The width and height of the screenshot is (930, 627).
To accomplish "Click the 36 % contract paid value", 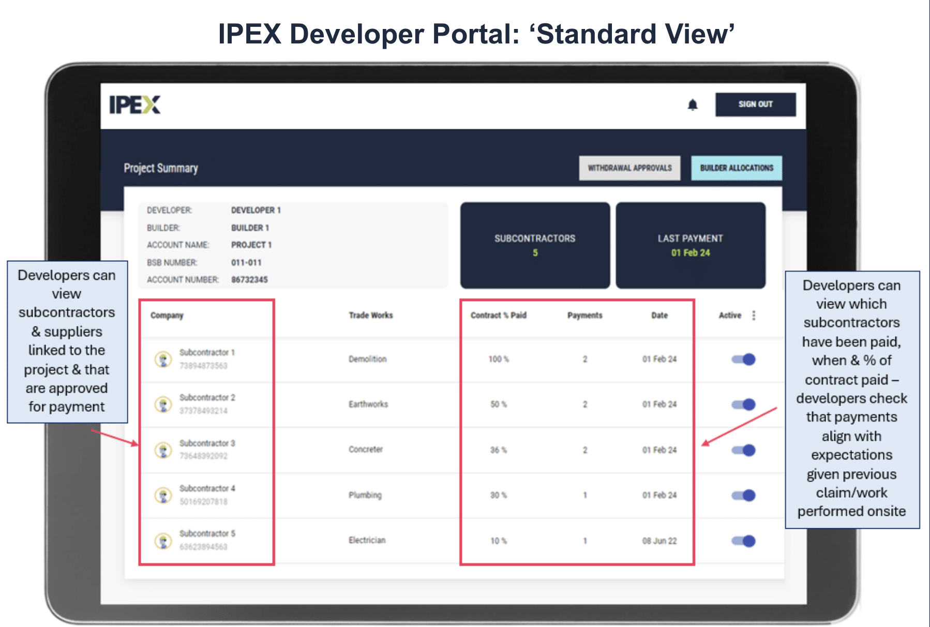I will click(x=499, y=450).
